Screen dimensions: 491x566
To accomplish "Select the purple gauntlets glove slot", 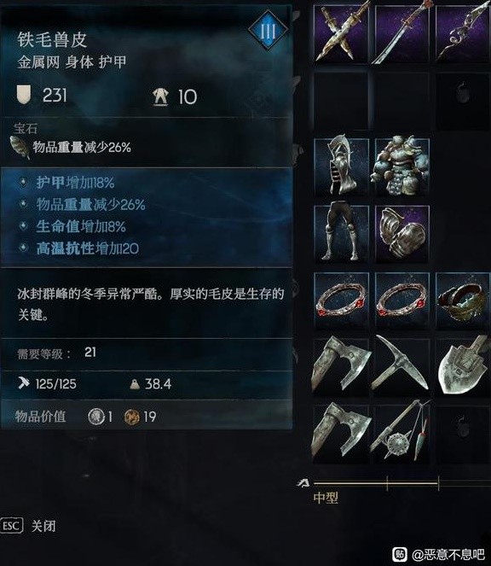I will (402, 234).
